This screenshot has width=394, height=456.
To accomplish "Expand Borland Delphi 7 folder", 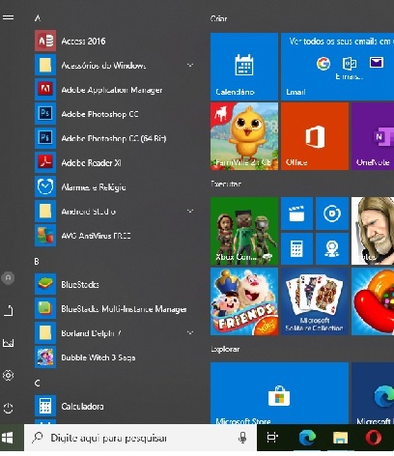I will pyautogui.click(x=114, y=333).
